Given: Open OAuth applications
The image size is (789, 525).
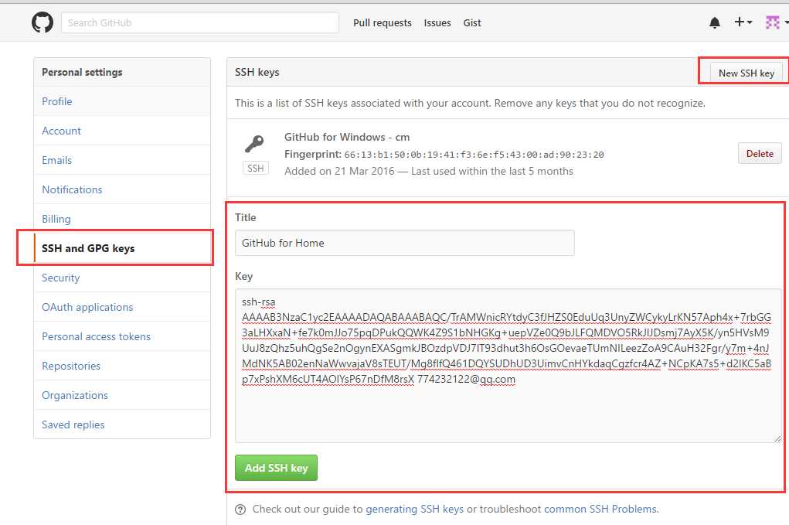Looking at the screenshot, I should click(x=122, y=306).
